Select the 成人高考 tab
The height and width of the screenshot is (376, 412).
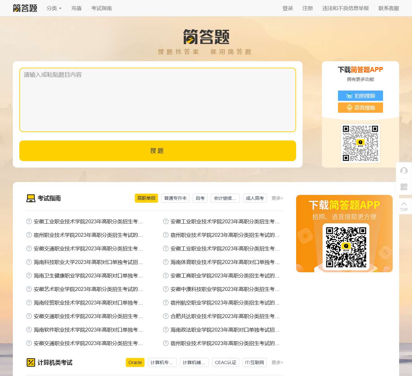pyautogui.click(x=255, y=198)
